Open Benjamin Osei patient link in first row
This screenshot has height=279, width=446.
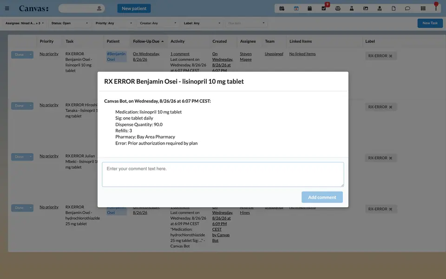(x=116, y=57)
